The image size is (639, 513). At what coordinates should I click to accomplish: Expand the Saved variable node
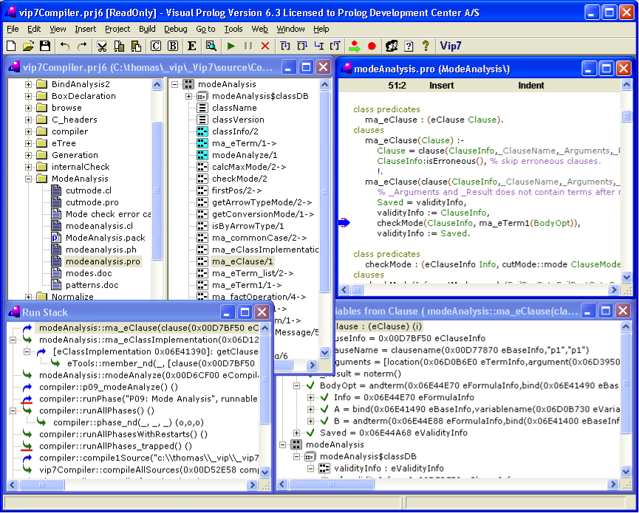tap(296, 433)
